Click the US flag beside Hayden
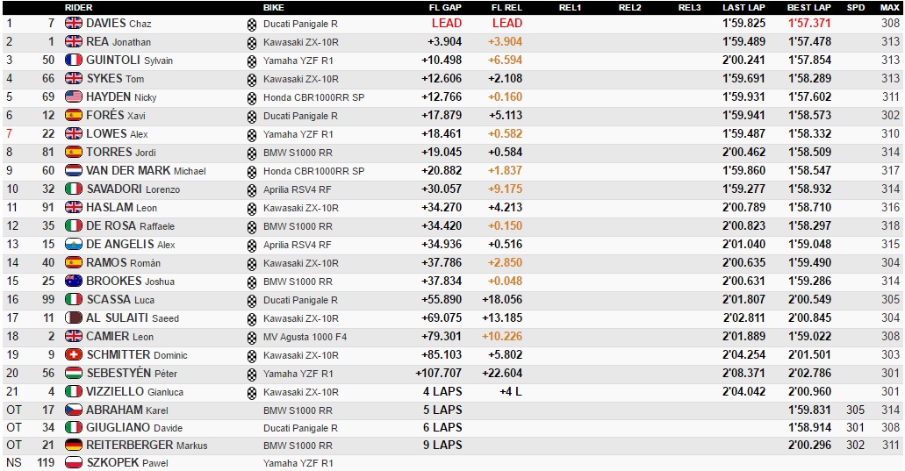Viewport: 905px width, 471px height. (x=74, y=97)
